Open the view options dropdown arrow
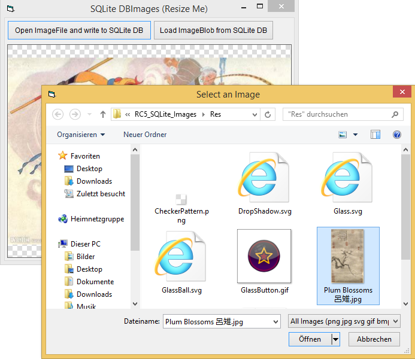The image size is (415, 359). [355, 135]
